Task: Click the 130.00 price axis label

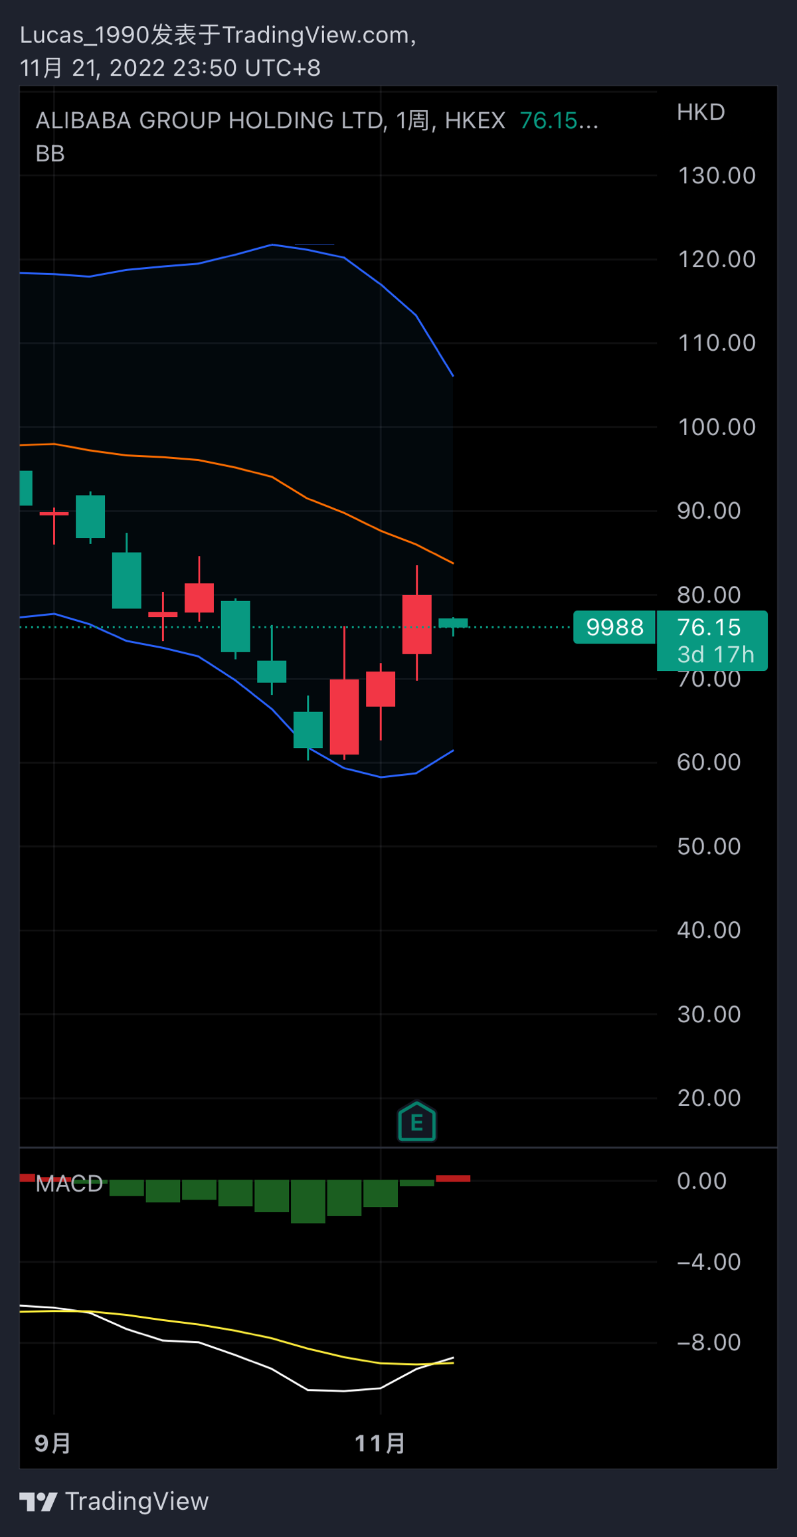Action: (716, 176)
